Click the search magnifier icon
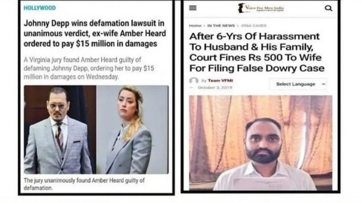This screenshot has height=203, width=362. [x=329, y=8]
